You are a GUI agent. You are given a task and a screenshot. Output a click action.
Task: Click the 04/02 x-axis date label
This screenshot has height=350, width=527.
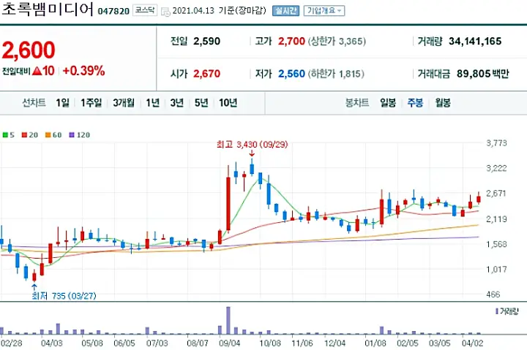pos(473,343)
